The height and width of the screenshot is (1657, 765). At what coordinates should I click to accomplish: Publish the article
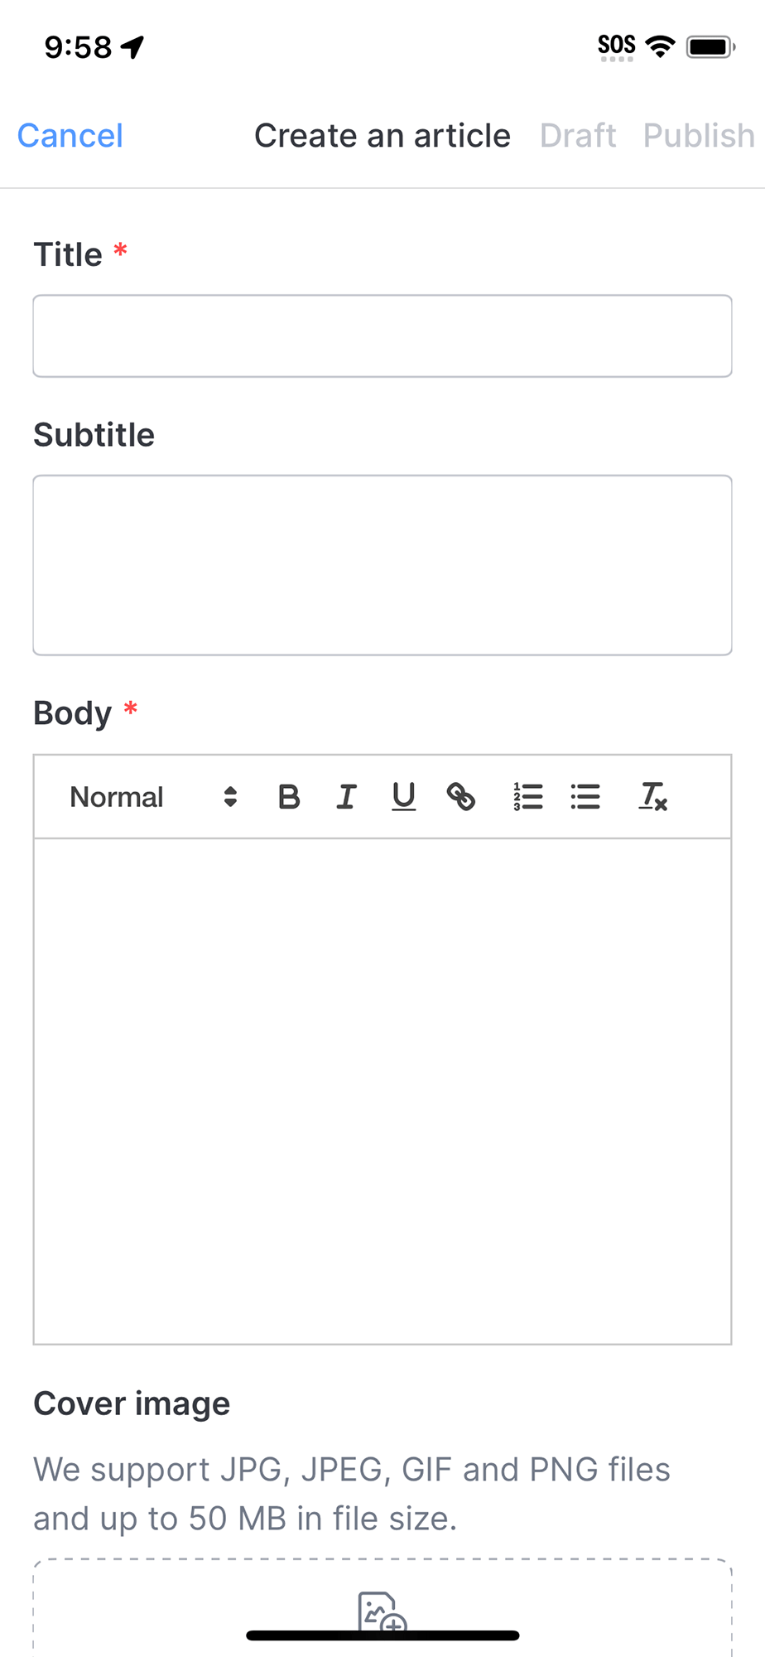coord(699,136)
